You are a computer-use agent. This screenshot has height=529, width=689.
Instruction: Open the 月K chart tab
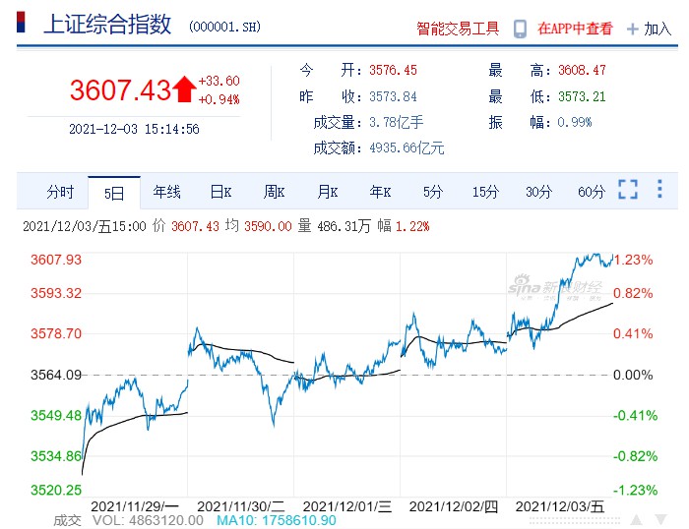[328, 192]
